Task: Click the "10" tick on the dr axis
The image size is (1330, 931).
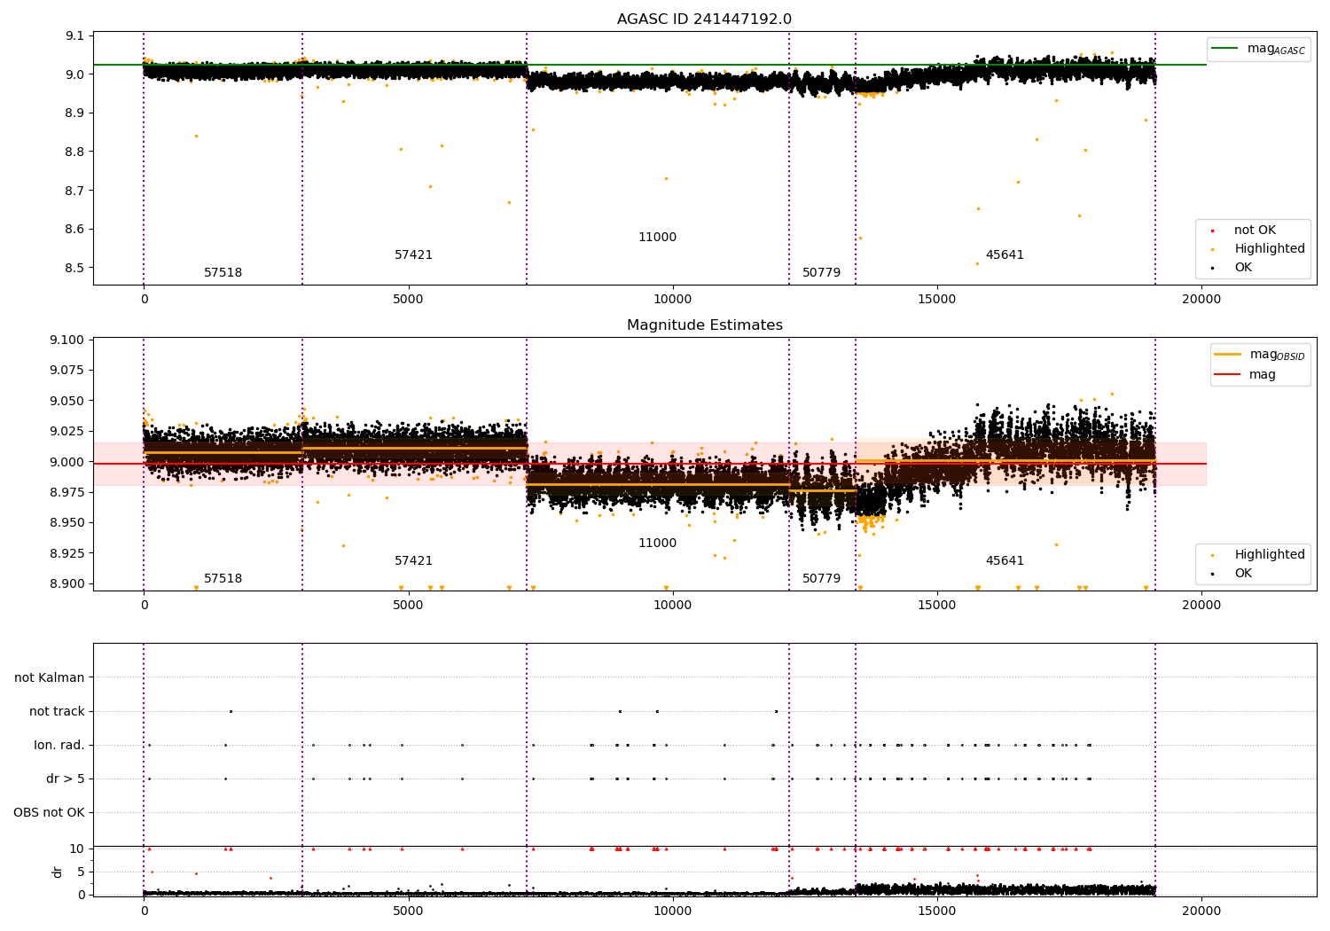Action: pyautogui.click(x=77, y=849)
